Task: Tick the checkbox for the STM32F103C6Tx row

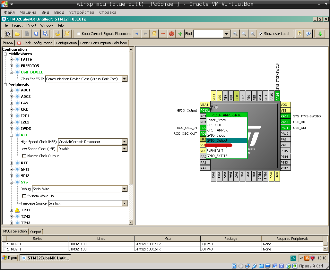Action: coord(4,249)
